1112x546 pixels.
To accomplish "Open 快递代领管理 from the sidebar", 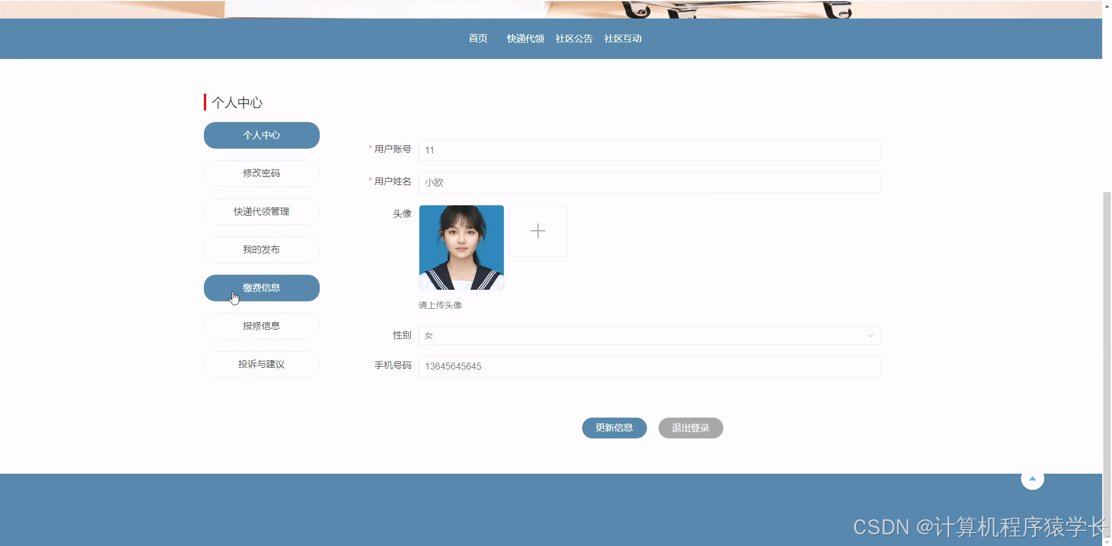I will point(261,211).
